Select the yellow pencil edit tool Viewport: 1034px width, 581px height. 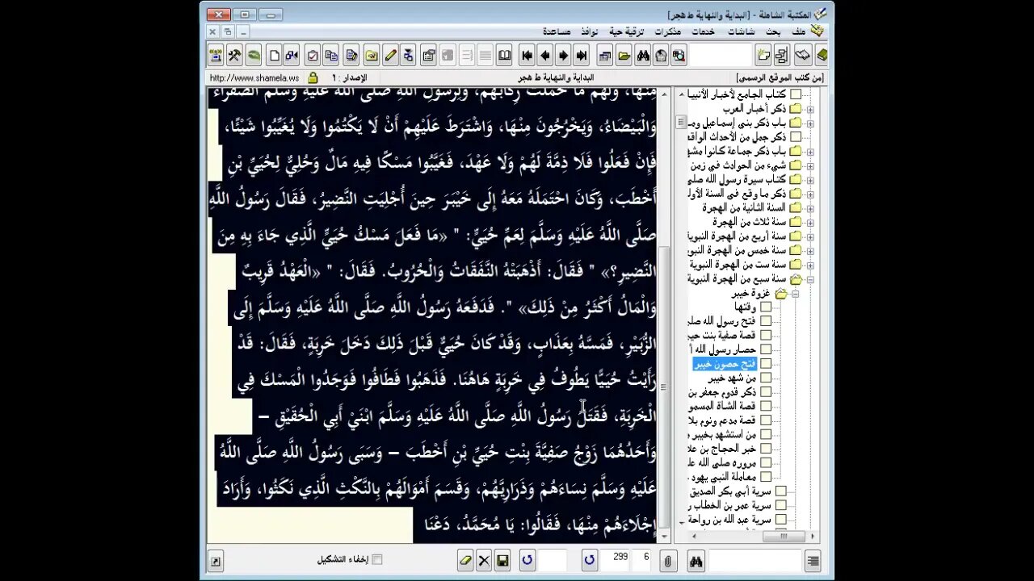tap(390, 56)
